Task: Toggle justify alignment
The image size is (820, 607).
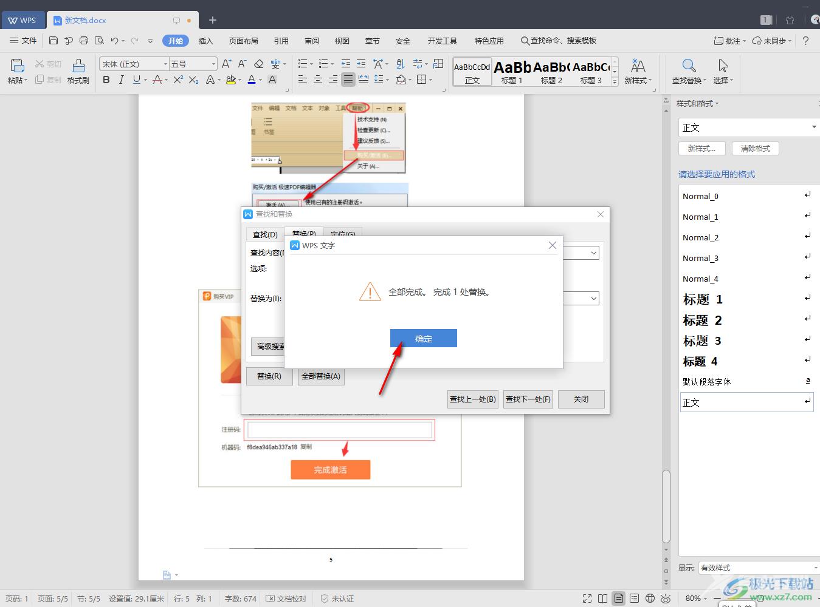Action: pos(348,80)
